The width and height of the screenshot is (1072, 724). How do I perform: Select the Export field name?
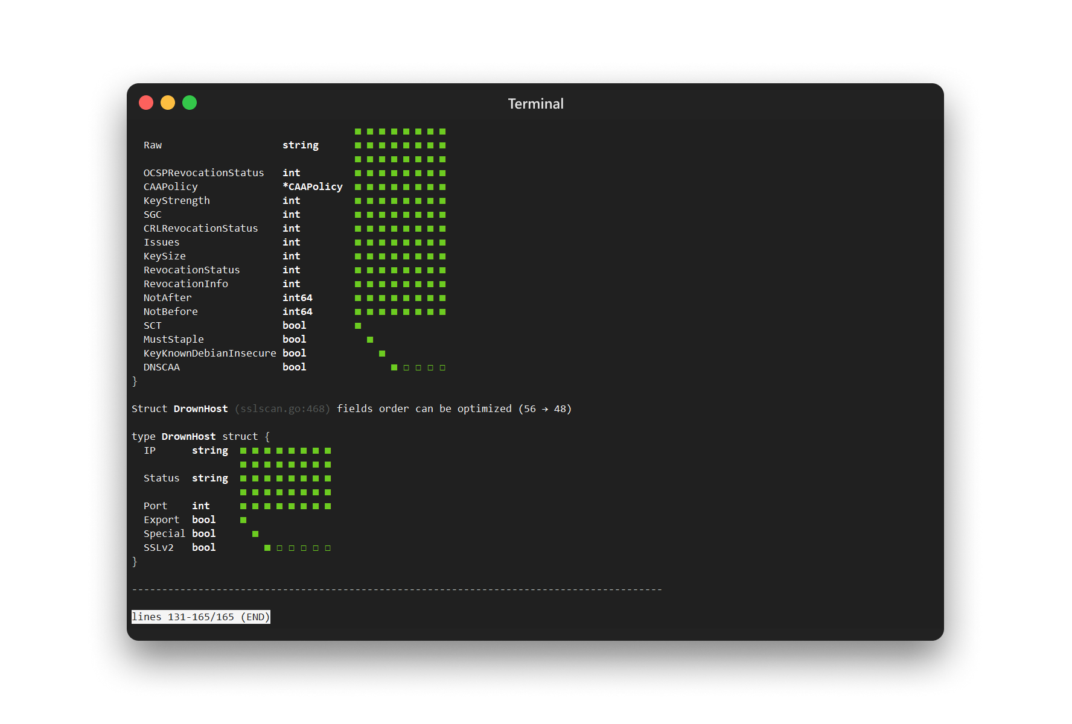(x=162, y=520)
